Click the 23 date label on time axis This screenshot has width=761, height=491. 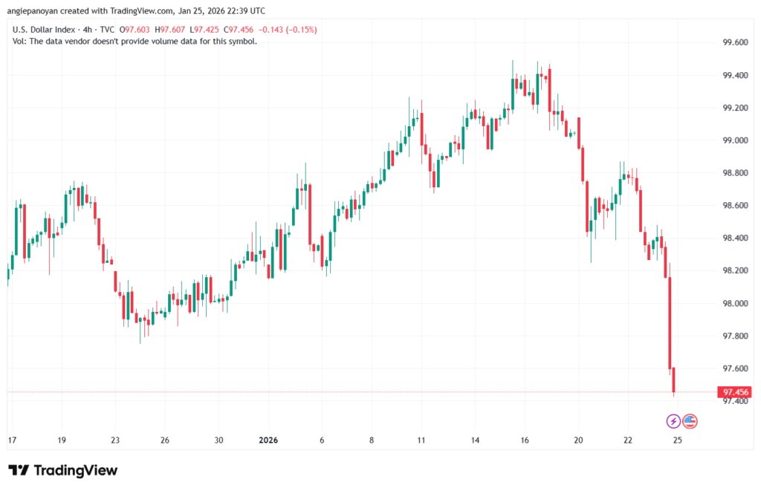115,440
